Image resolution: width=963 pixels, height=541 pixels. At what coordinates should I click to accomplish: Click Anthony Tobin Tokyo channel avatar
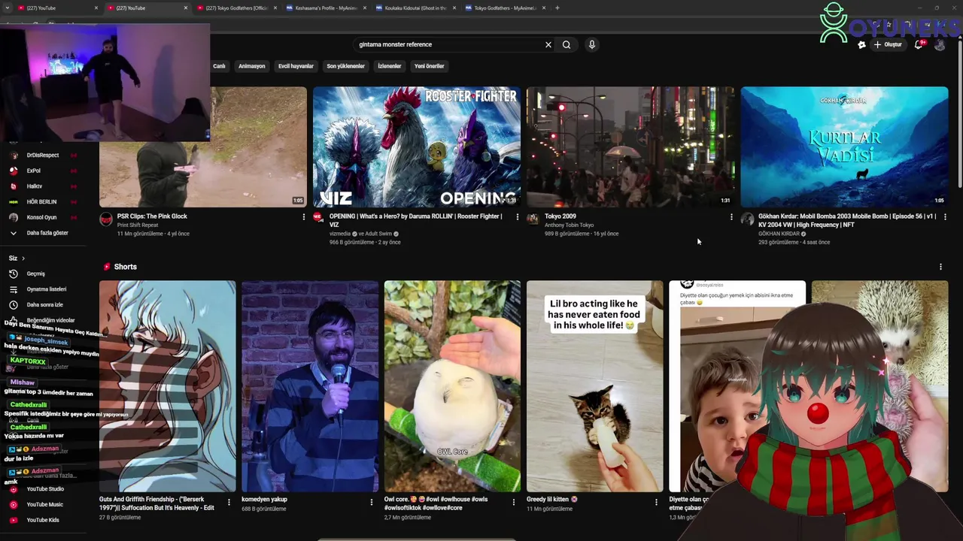(x=533, y=219)
